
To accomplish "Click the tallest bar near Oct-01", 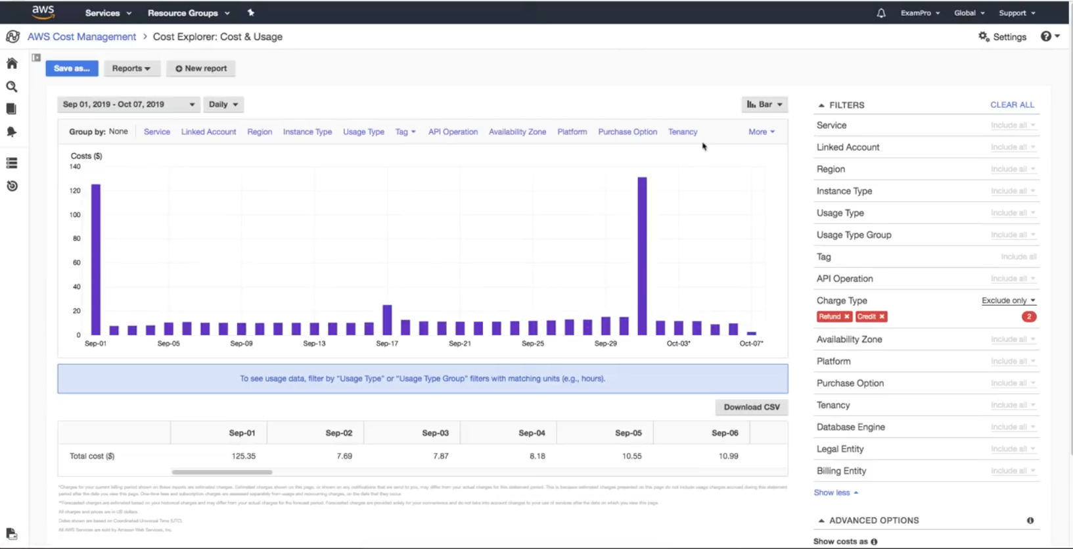I will click(x=642, y=256).
